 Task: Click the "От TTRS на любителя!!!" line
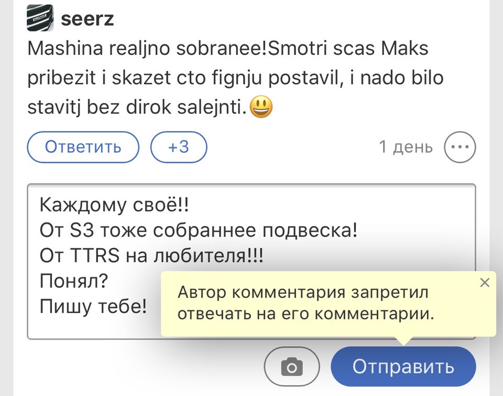pyautogui.click(x=152, y=255)
